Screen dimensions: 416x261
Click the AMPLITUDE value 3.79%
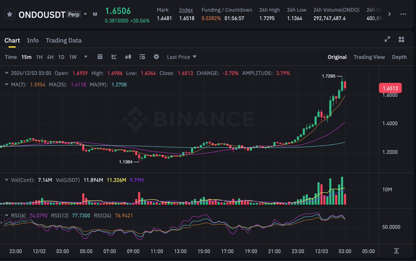tap(283, 73)
